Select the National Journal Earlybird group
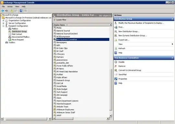The image size is (175, 124). [67, 34]
